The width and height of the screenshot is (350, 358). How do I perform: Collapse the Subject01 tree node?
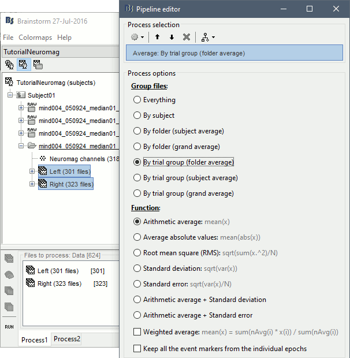[x=10, y=95]
